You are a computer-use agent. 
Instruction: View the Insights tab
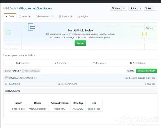point(83,17)
